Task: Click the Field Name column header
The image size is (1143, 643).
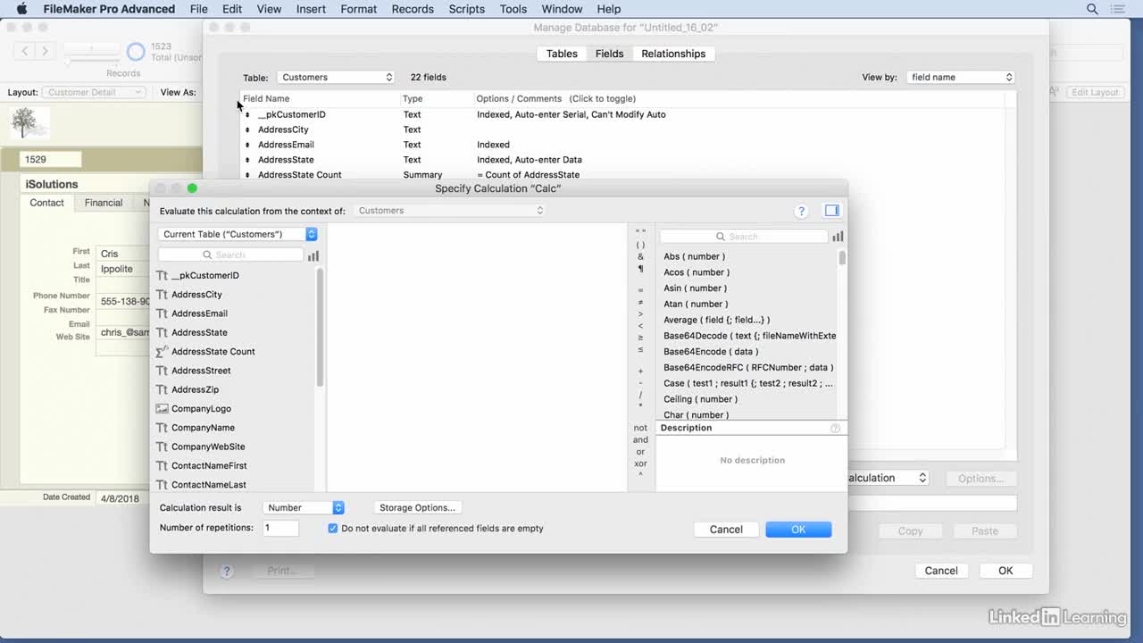Action: [266, 99]
